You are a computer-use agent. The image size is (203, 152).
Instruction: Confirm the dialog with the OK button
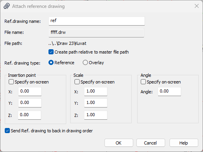pos(119,143)
